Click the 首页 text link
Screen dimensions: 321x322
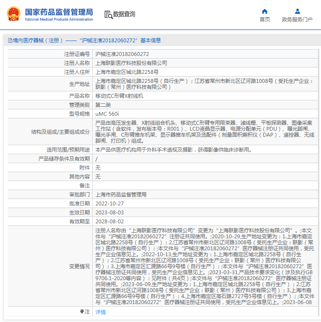[265, 19]
